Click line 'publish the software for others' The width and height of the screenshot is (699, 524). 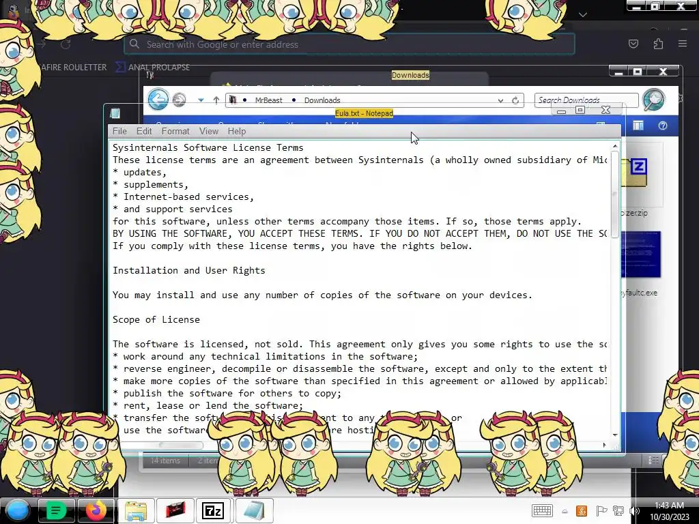pyautogui.click(x=227, y=393)
